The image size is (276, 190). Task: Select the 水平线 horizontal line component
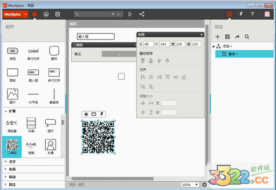(33, 98)
